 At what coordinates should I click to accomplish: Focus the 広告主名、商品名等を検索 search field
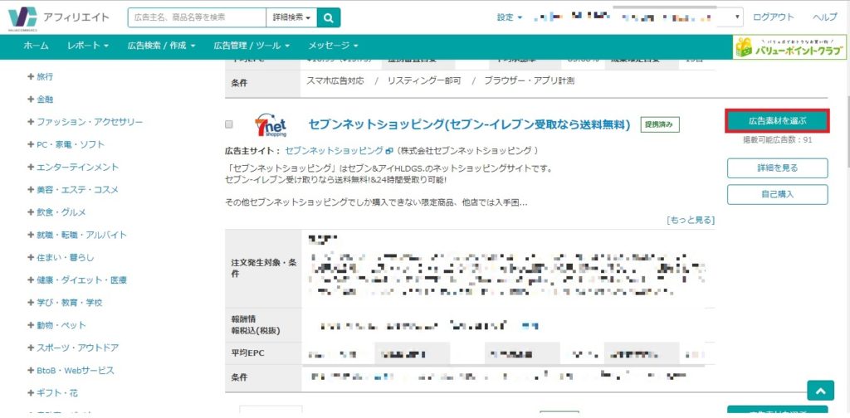198,17
